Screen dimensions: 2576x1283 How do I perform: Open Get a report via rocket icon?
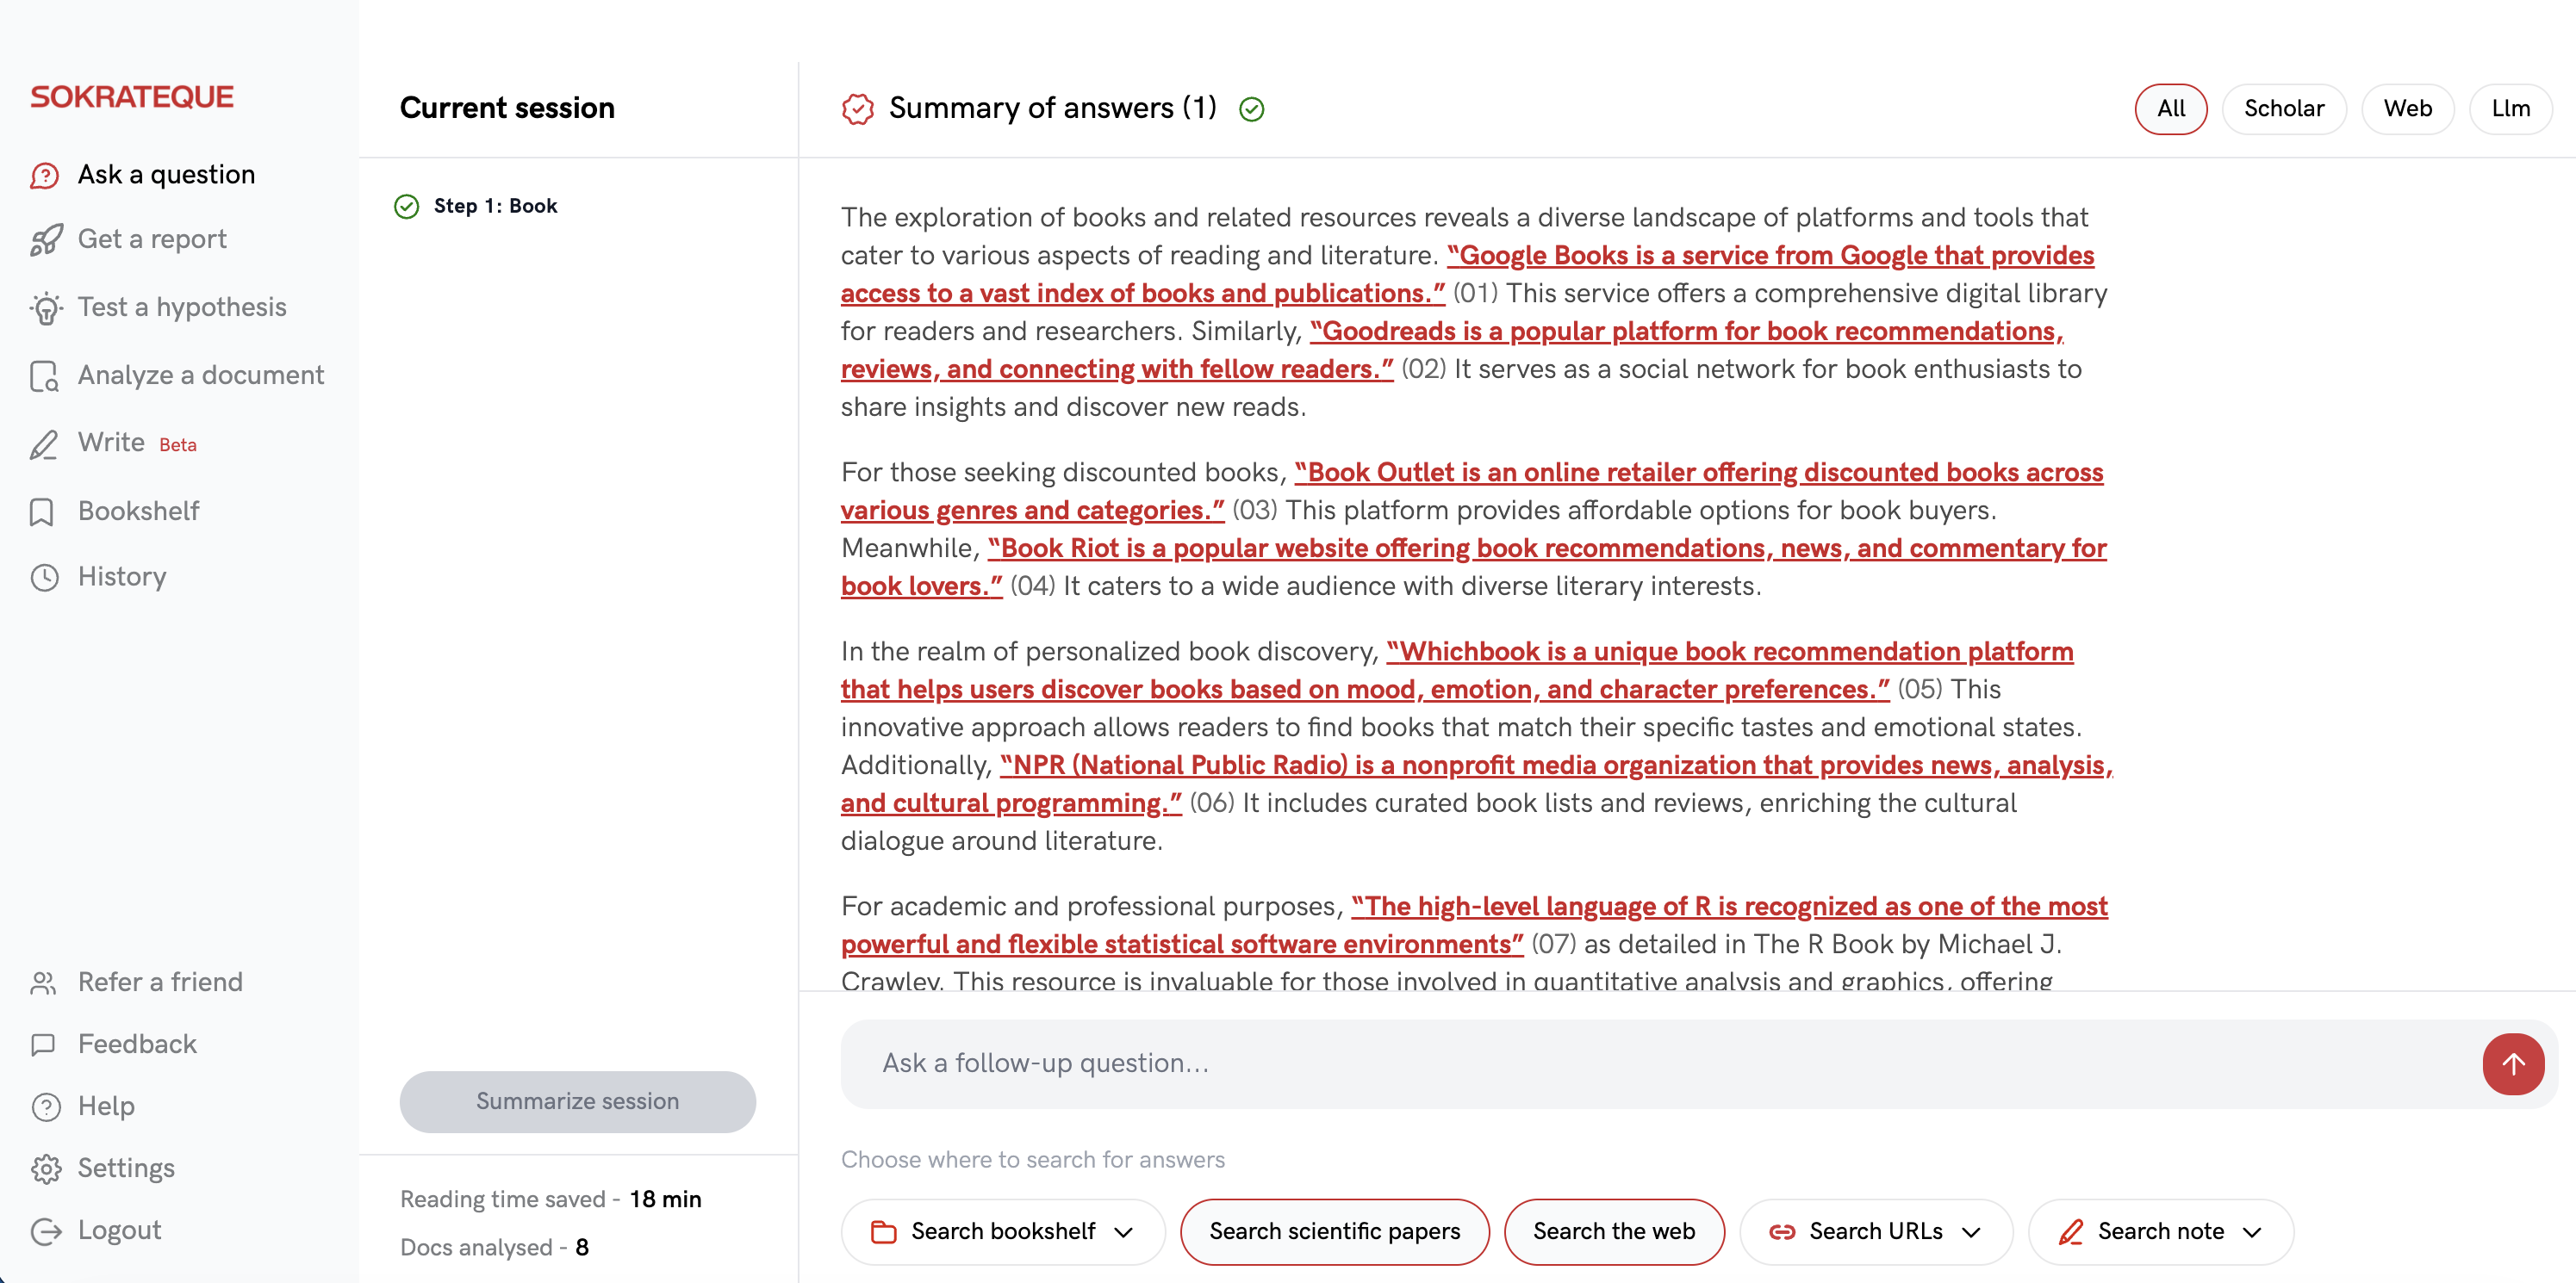45,240
